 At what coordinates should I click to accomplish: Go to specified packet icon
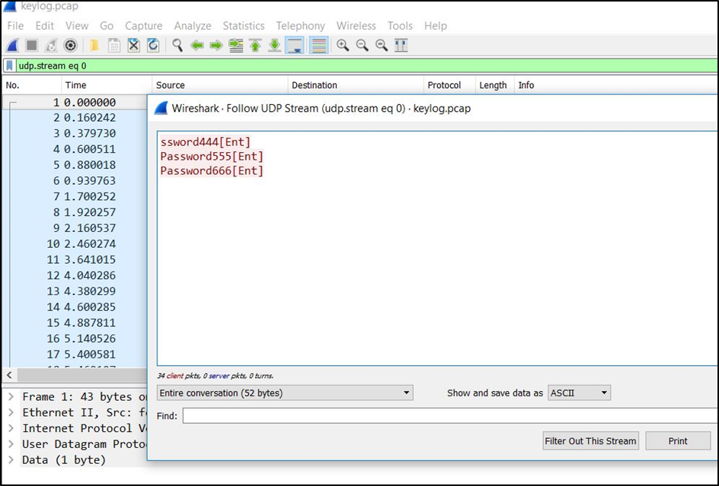[x=236, y=46]
